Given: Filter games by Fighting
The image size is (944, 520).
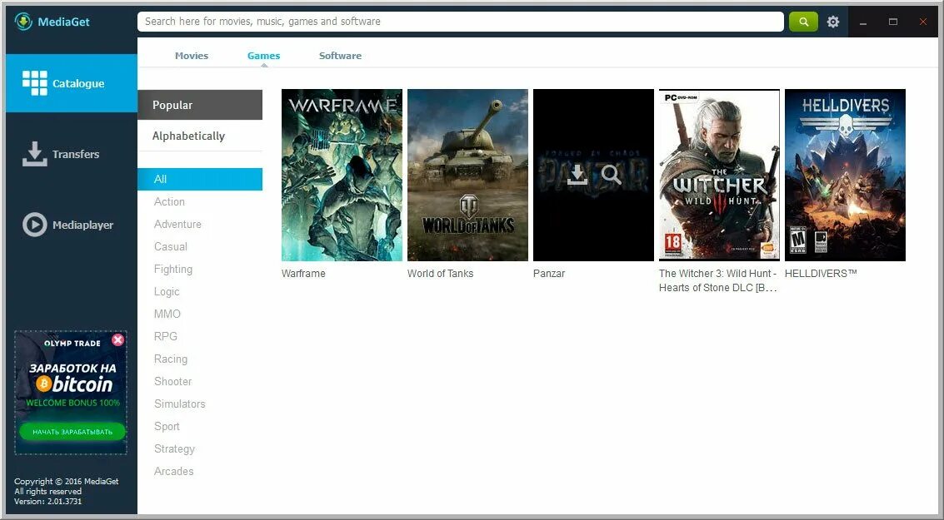Looking at the screenshot, I should (173, 270).
